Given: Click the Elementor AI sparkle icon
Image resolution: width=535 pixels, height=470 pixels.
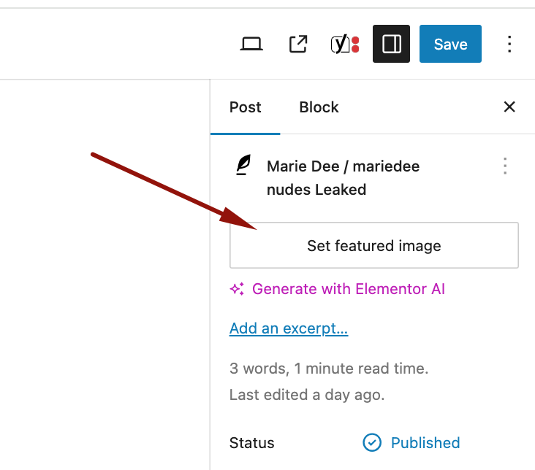Looking at the screenshot, I should coord(237,289).
